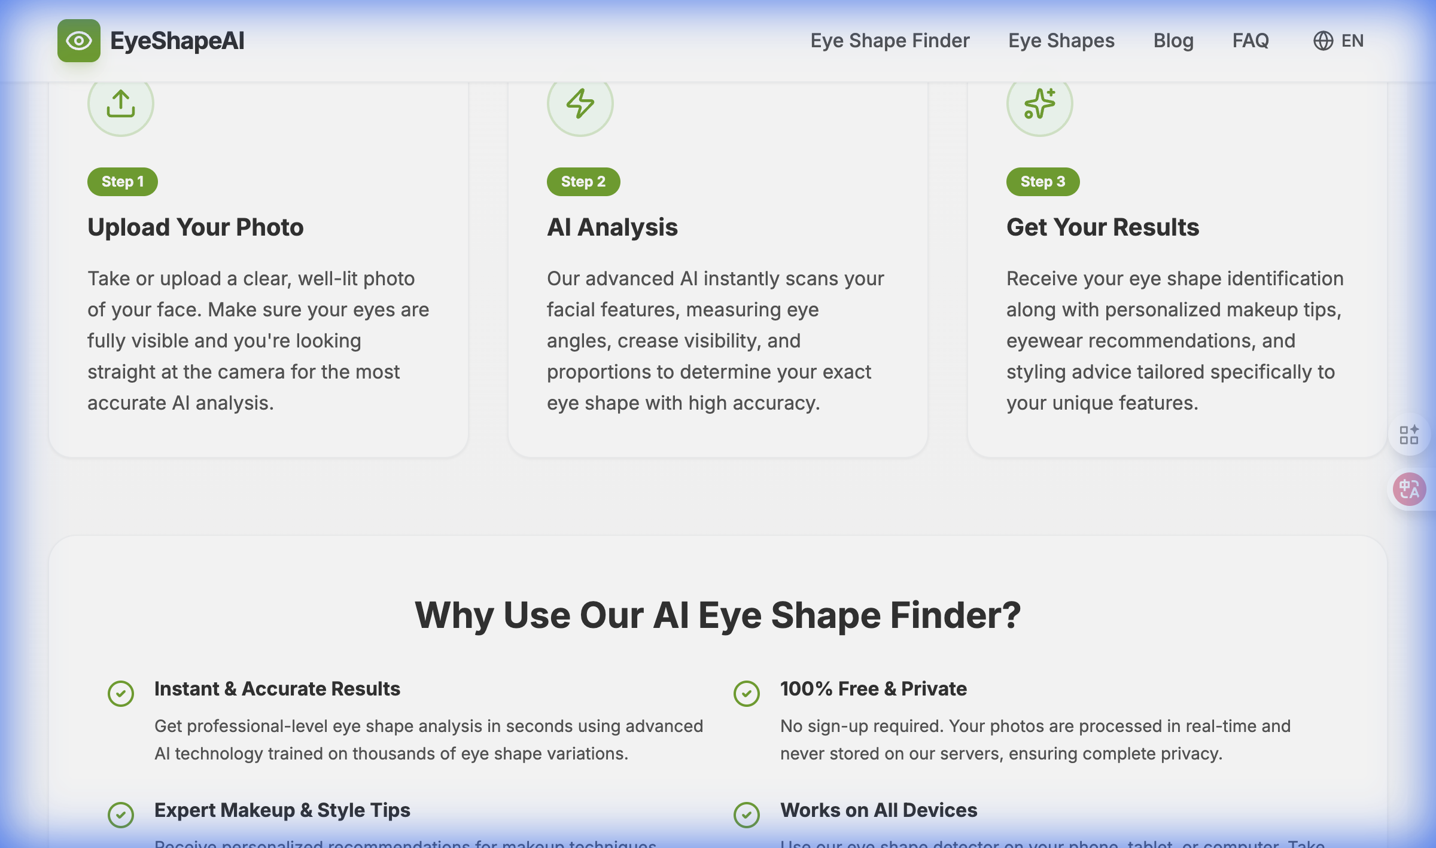Click the EyeShapeAI brand name text
This screenshot has width=1436, height=848.
click(x=177, y=41)
